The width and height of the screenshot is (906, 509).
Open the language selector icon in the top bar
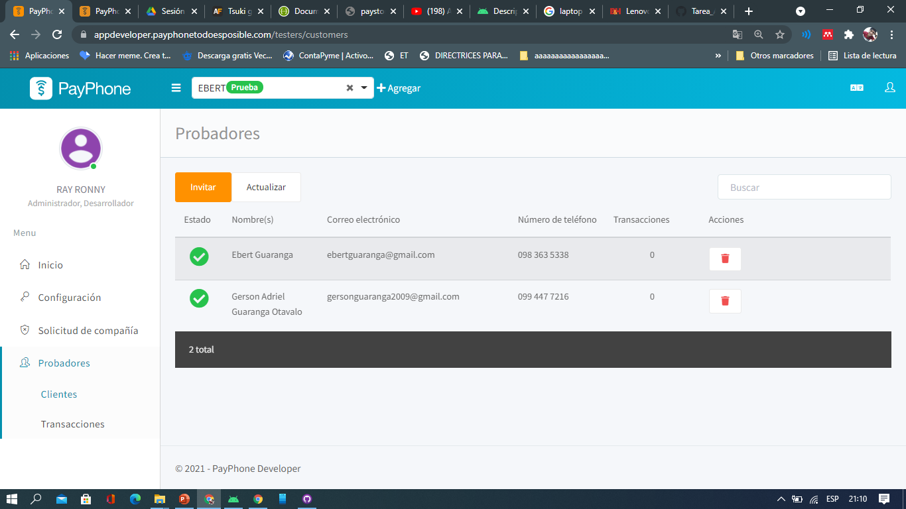(x=856, y=87)
